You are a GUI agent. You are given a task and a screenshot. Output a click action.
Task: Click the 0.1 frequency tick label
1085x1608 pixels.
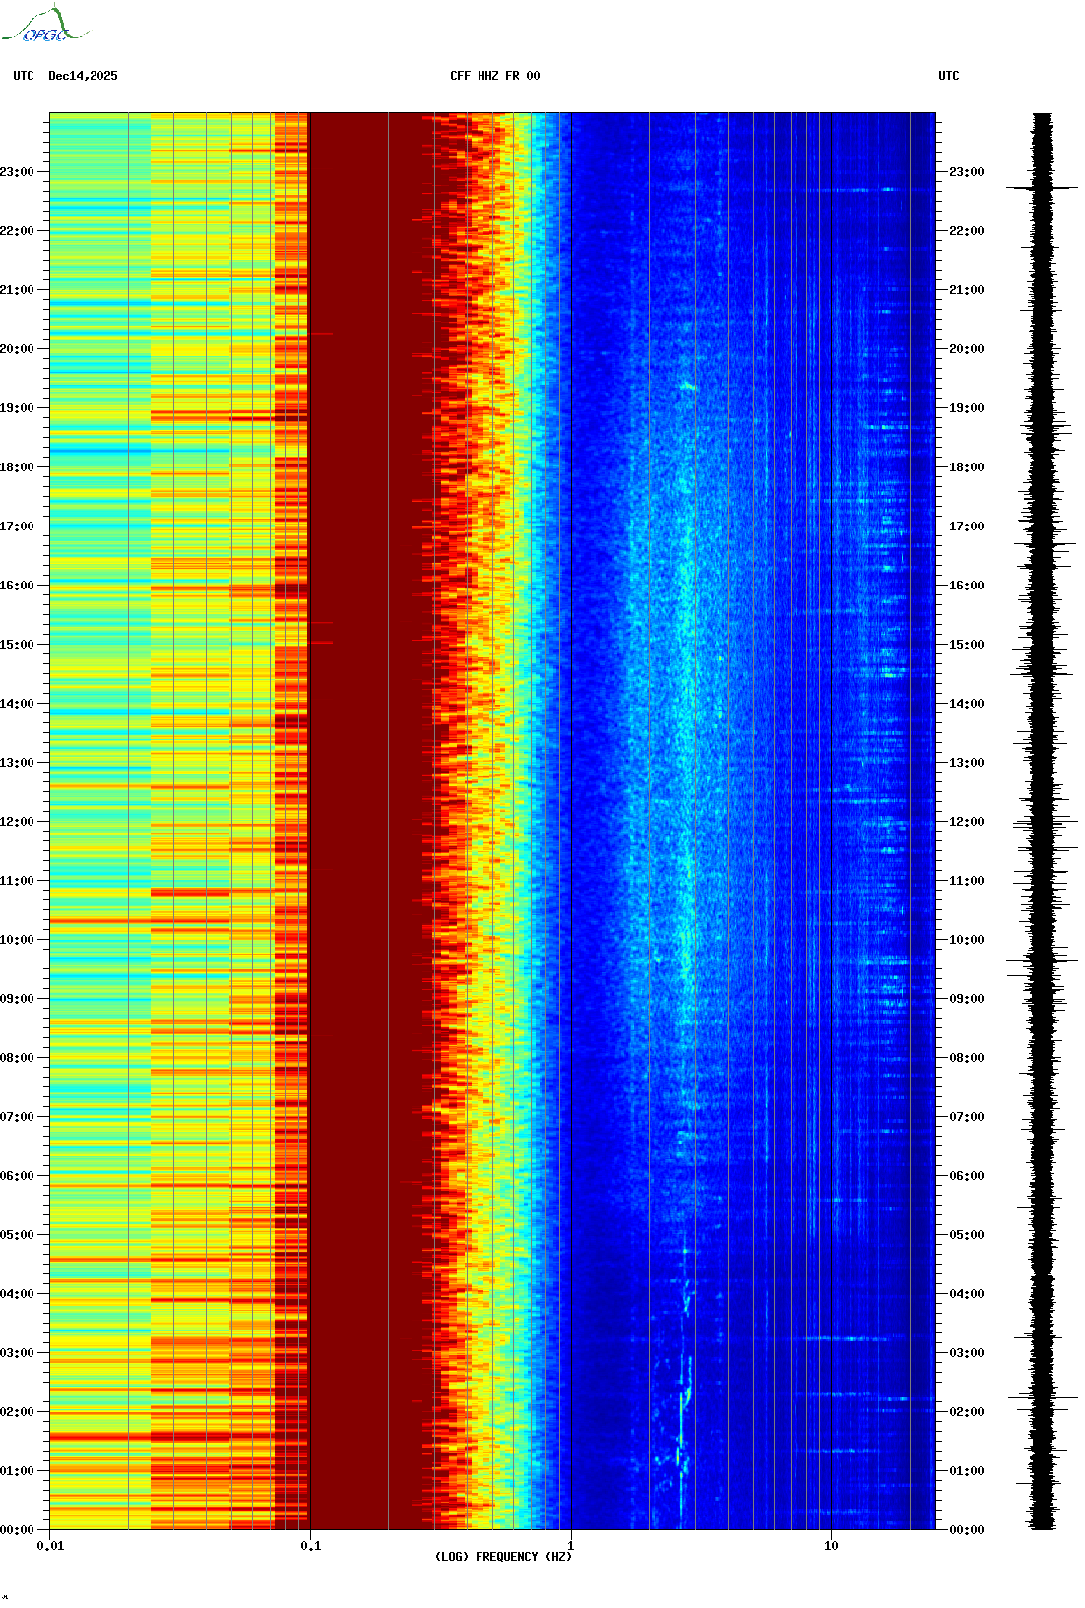(x=310, y=1545)
